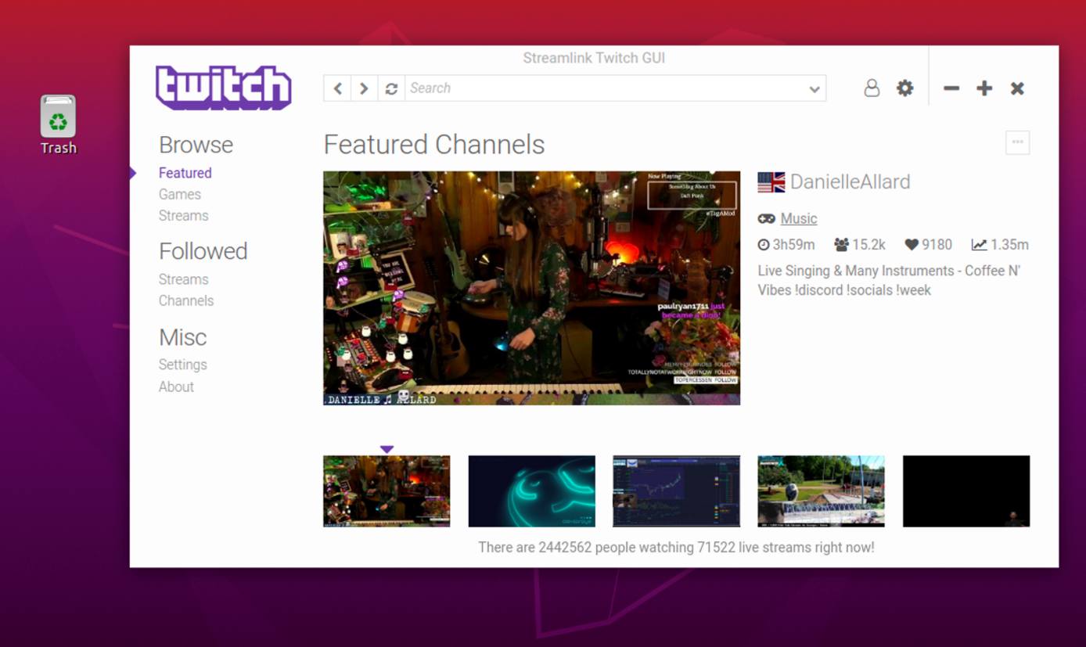Select Games in the Browse section
This screenshot has height=647, width=1086.
click(x=179, y=194)
